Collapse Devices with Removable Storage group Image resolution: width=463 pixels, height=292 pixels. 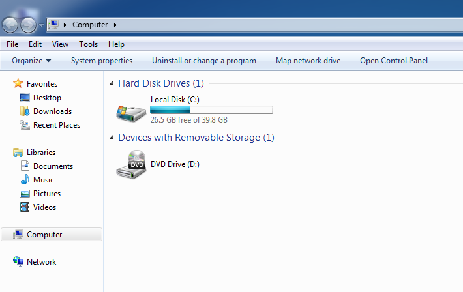[112, 138]
